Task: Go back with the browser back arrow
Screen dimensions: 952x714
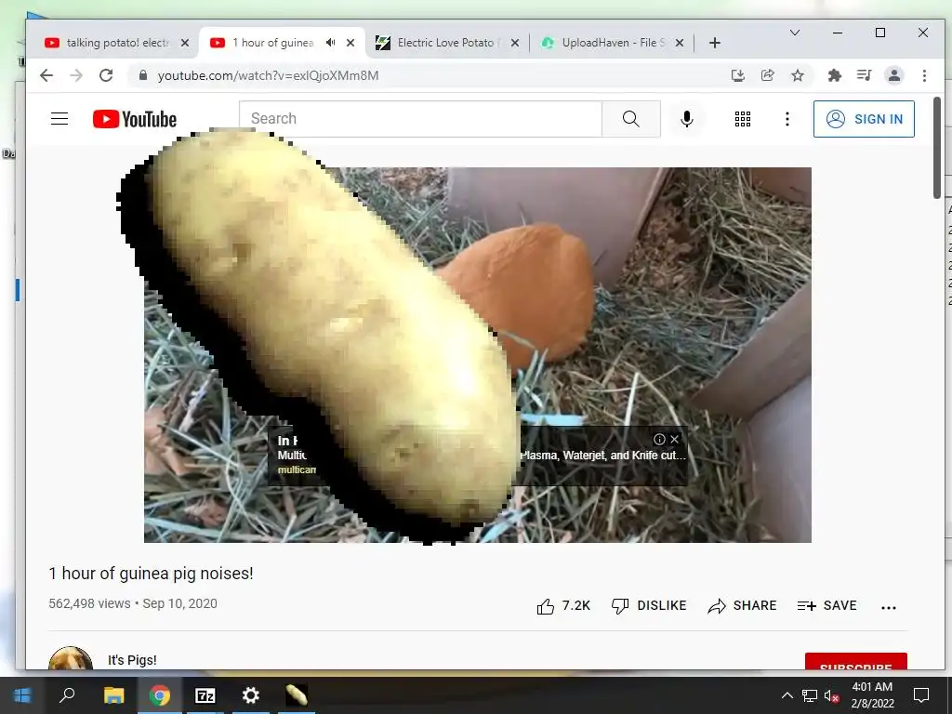Action: click(46, 75)
